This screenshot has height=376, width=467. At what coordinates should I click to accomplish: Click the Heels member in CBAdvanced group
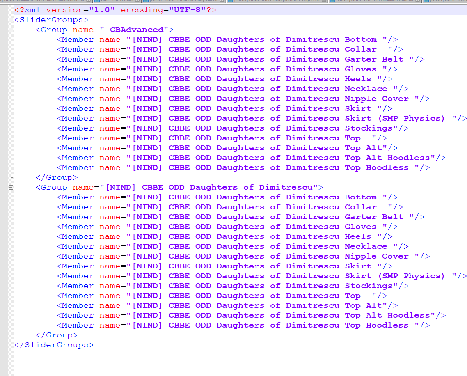click(x=224, y=79)
